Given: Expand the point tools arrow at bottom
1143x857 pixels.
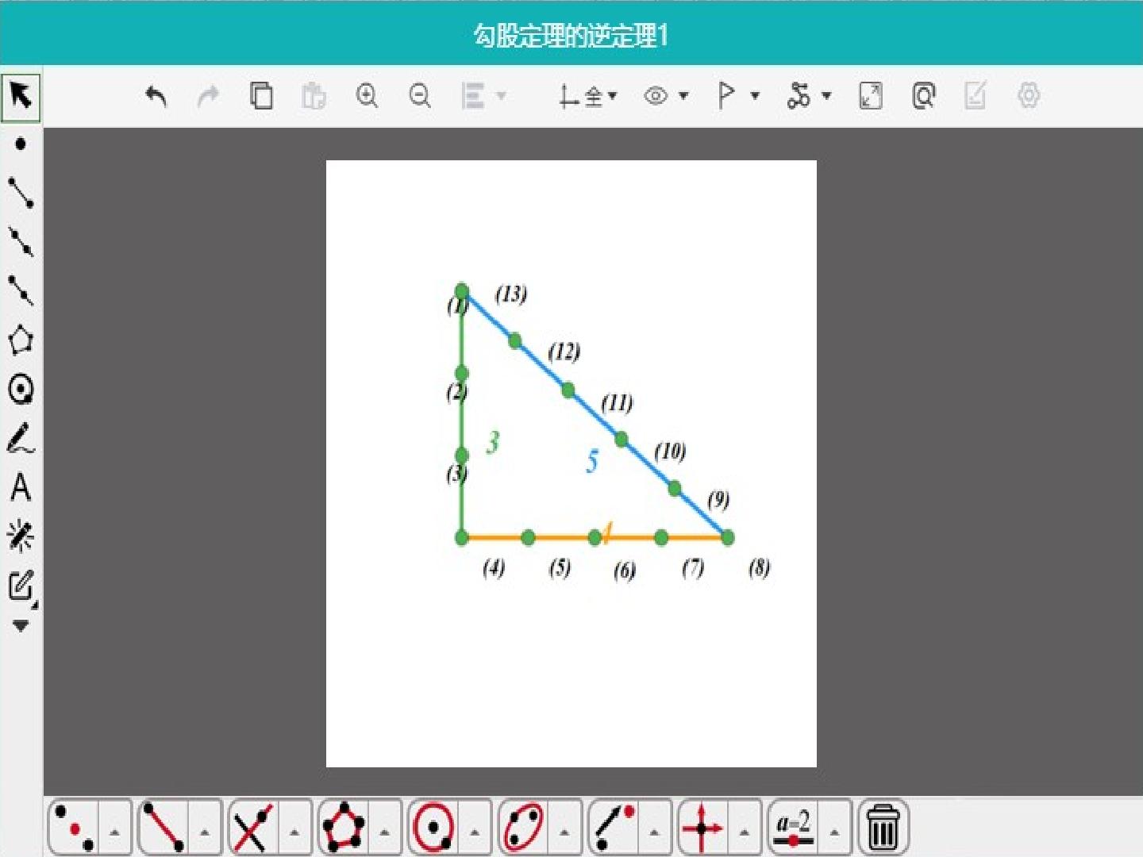Looking at the screenshot, I should [114, 832].
